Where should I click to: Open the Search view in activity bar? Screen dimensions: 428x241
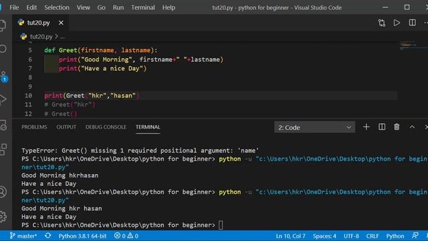click(x=3, y=49)
